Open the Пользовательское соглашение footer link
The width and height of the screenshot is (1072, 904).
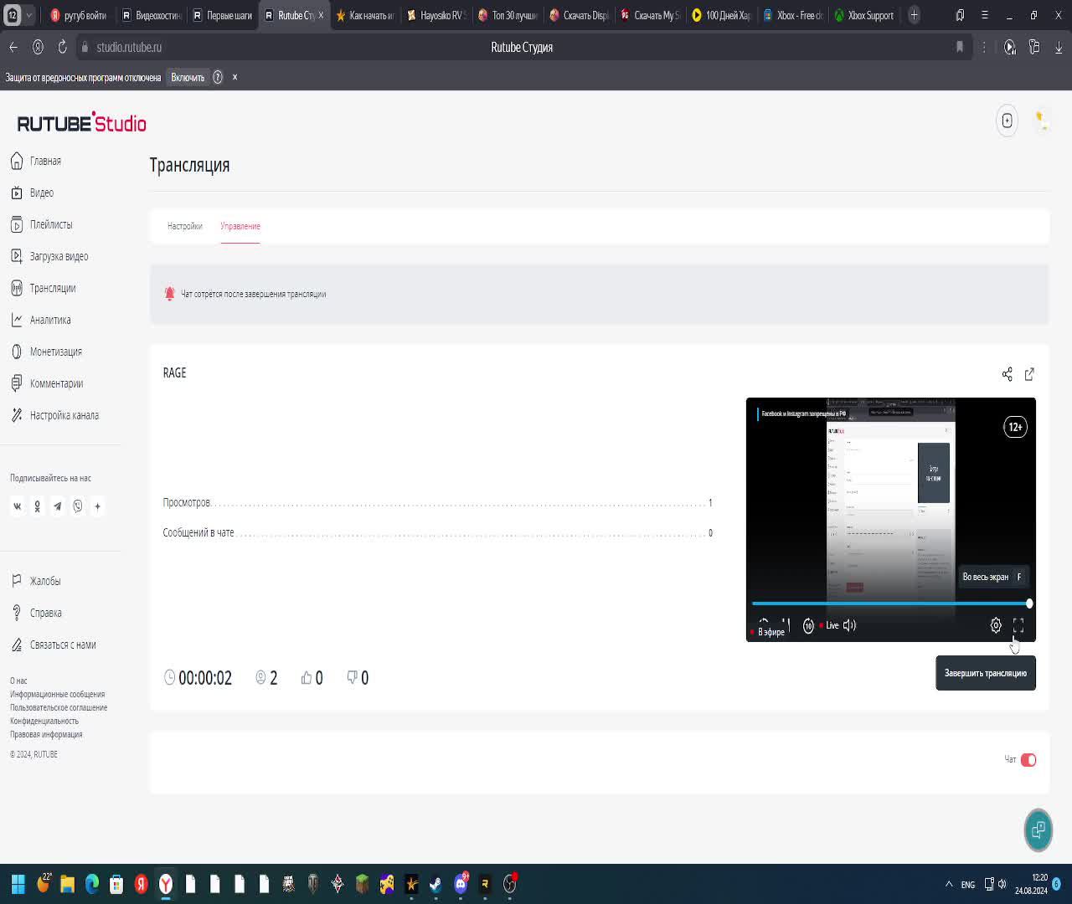[x=59, y=707]
